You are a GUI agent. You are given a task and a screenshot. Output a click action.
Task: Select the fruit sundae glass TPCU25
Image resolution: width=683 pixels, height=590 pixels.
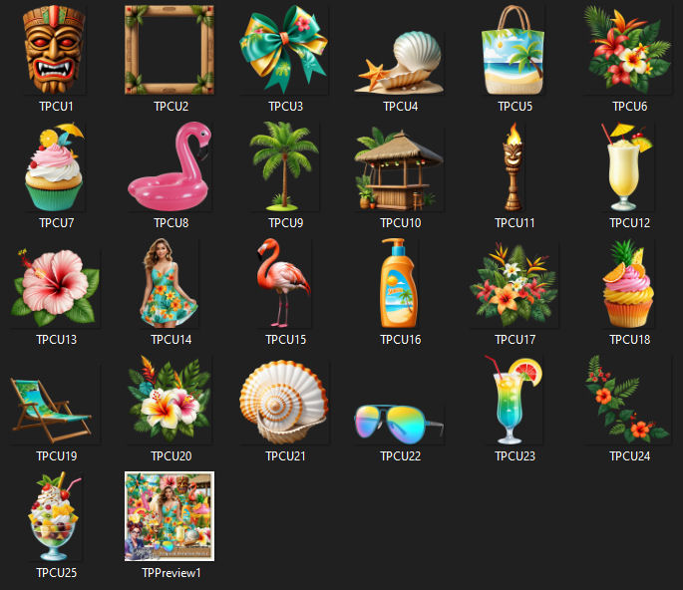(55, 516)
